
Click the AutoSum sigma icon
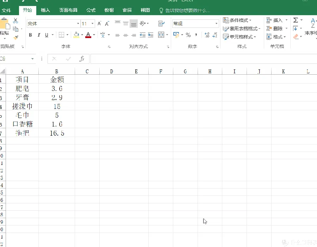[x=296, y=20]
